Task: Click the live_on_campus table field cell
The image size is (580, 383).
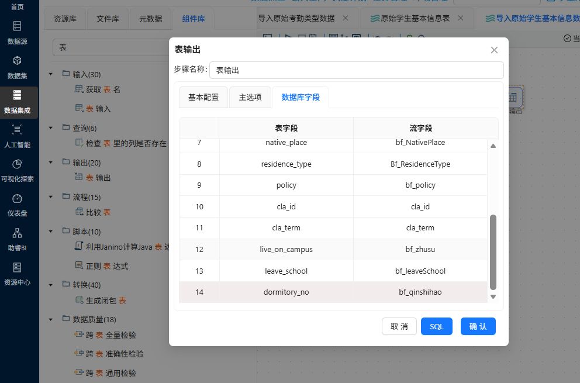Action: tap(286, 250)
